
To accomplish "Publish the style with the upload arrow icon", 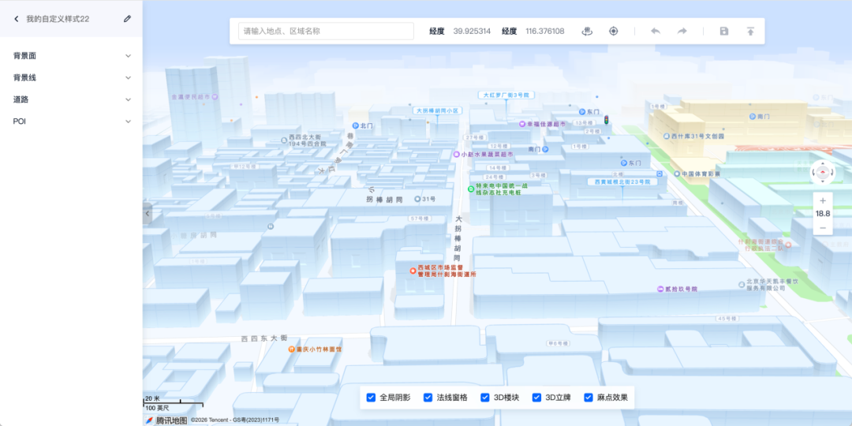I will (x=750, y=31).
